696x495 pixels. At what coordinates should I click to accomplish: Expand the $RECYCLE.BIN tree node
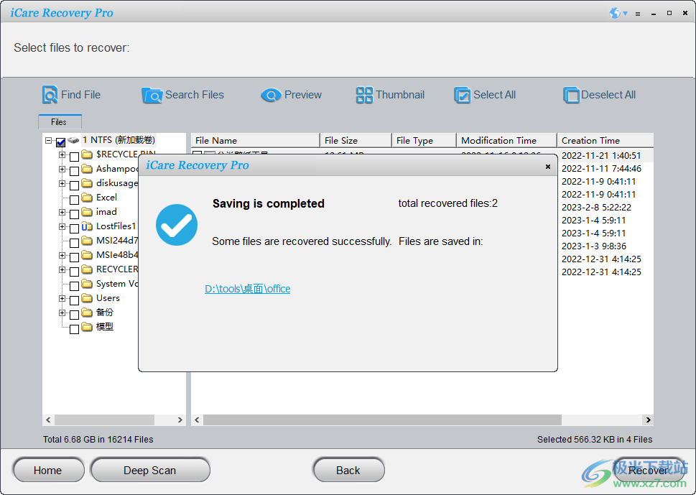61,154
